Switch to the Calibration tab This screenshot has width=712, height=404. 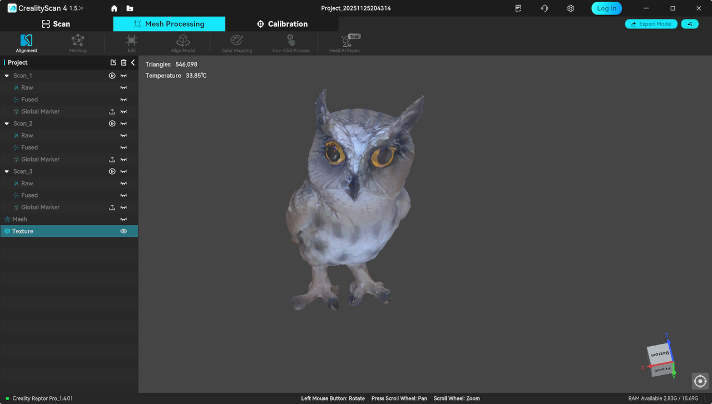coord(282,24)
